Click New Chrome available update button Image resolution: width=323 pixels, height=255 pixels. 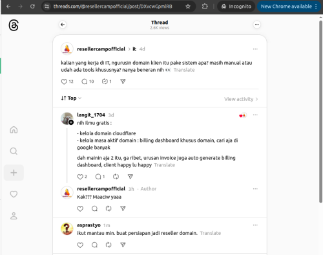coord(289,6)
